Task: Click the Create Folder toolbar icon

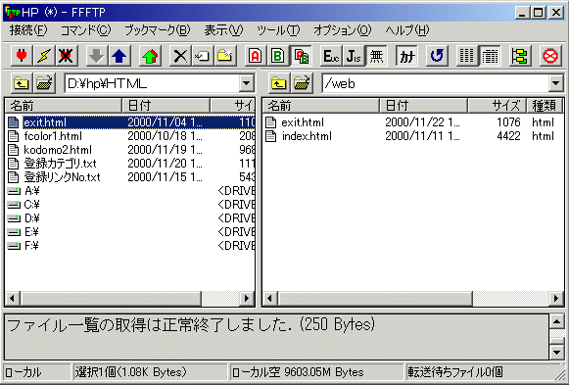Action: coord(225,56)
